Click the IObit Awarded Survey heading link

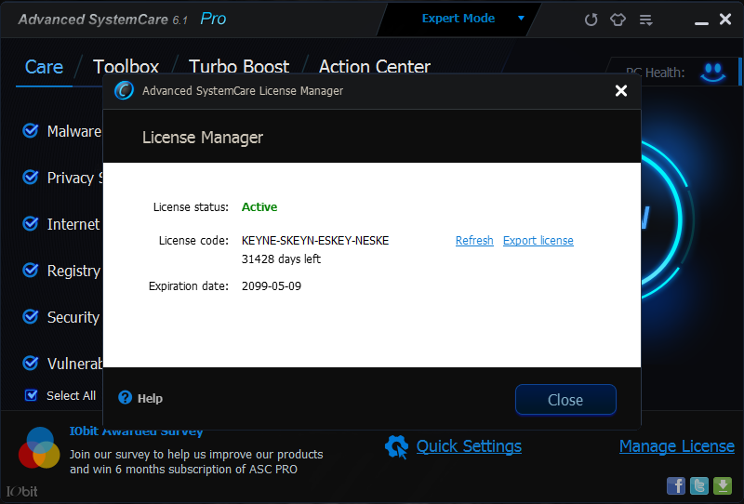136,431
